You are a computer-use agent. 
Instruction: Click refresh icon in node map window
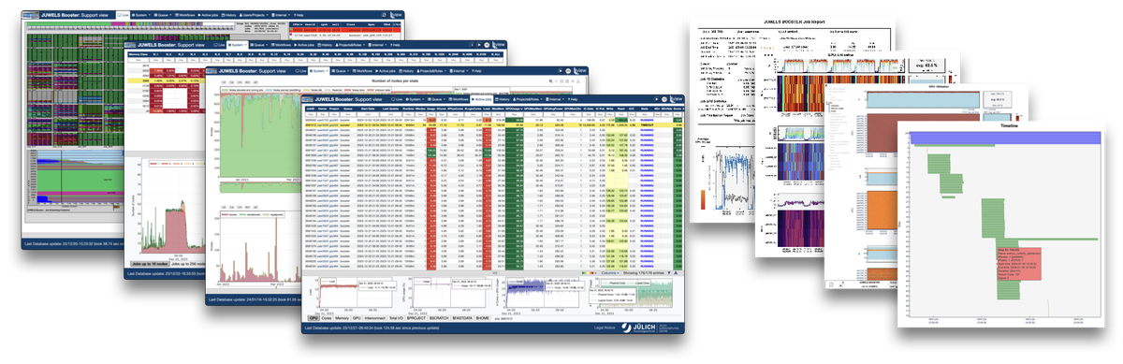click(x=385, y=15)
